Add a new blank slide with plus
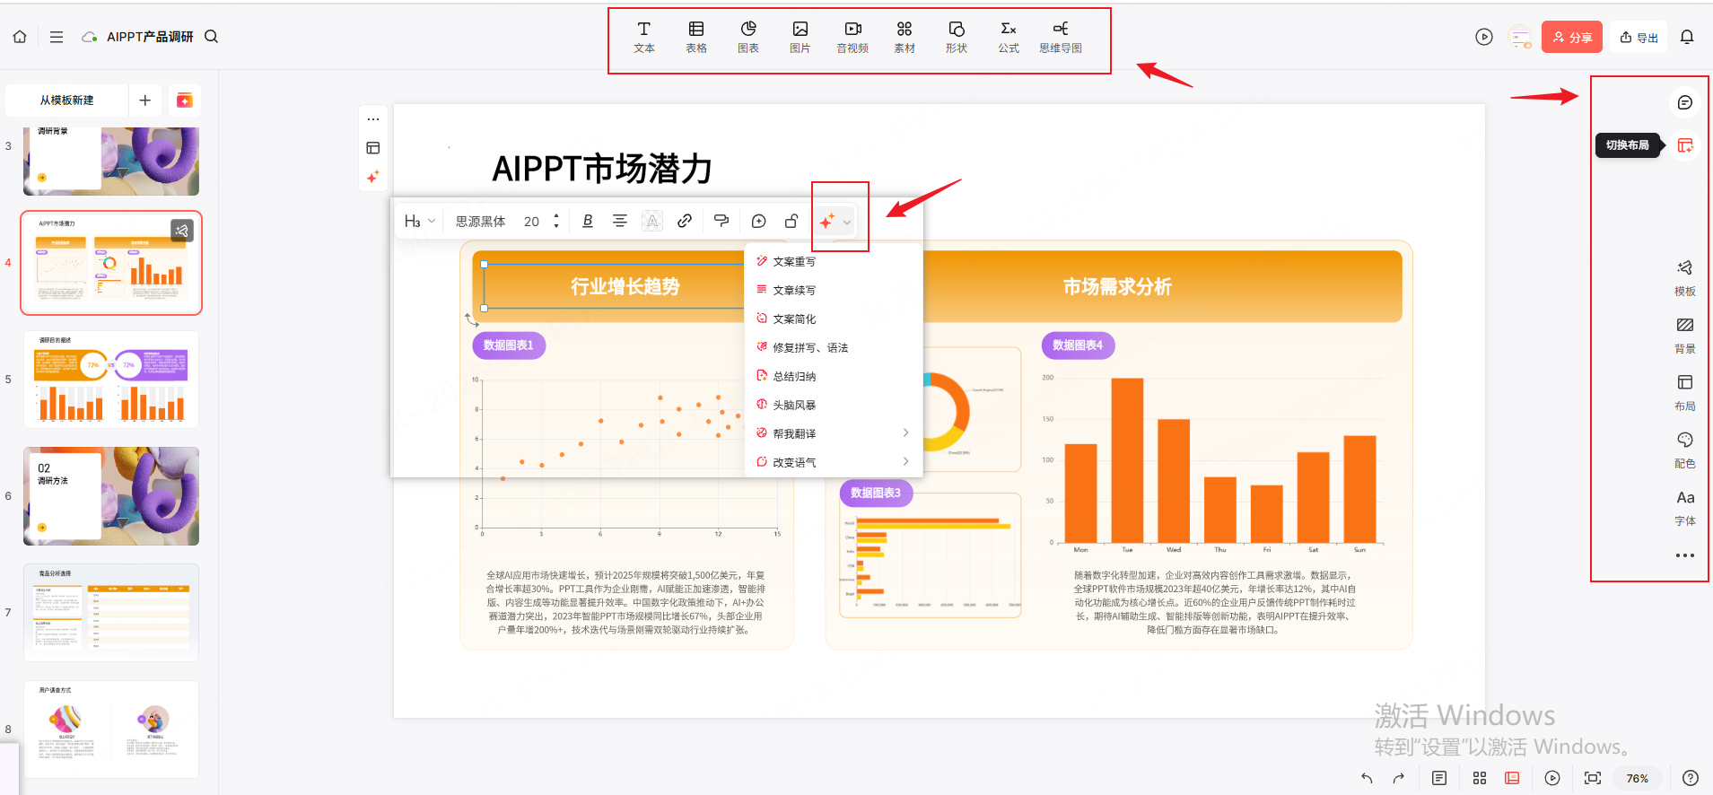Viewport: 1713px width, 795px height. point(145,100)
